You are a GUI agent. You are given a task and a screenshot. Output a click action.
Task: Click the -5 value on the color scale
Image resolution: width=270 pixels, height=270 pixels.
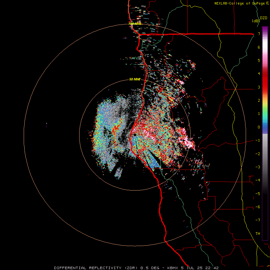[258, 194]
